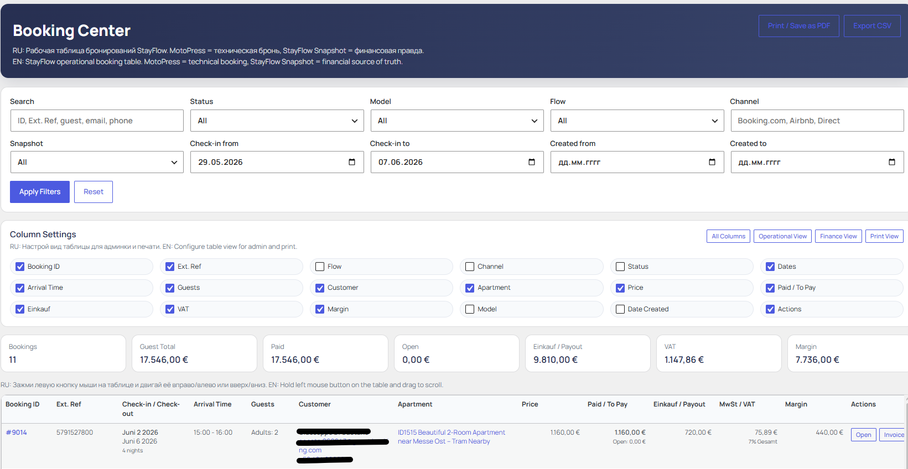Enable the Model column checkbox
The width and height of the screenshot is (908, 469).
(x=470, y=309)
